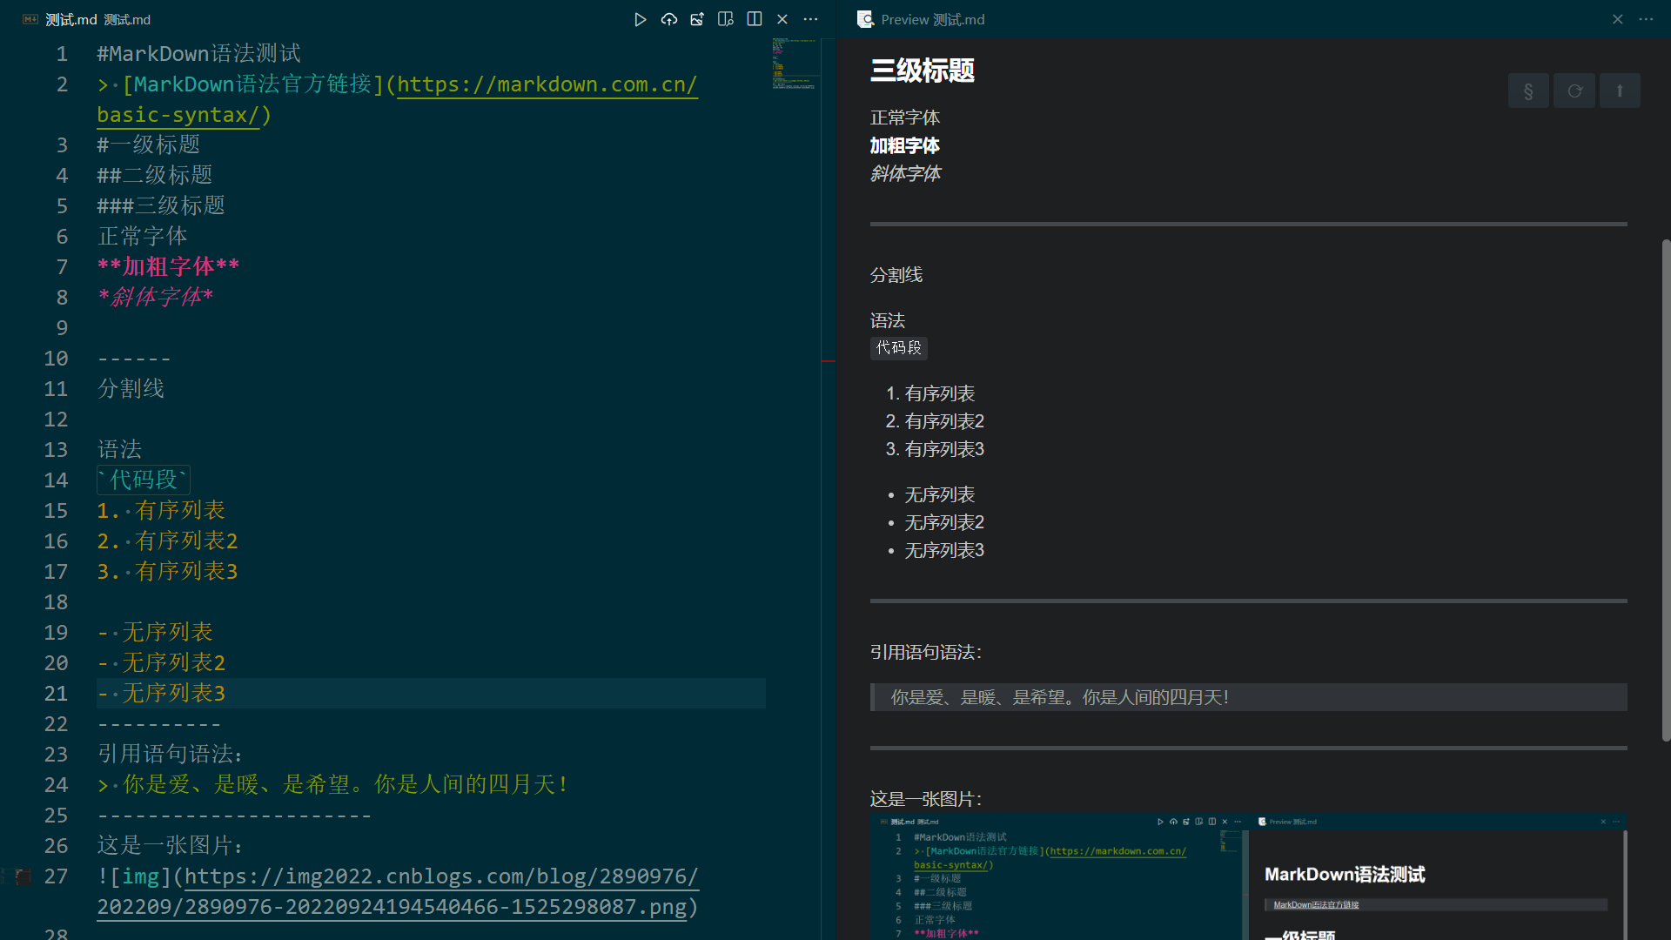The height and width of the screenshot is (940, 1671).
Task: Select the Preview 测试.md tab
Action: pyautogui.click(x=931, y=19)
